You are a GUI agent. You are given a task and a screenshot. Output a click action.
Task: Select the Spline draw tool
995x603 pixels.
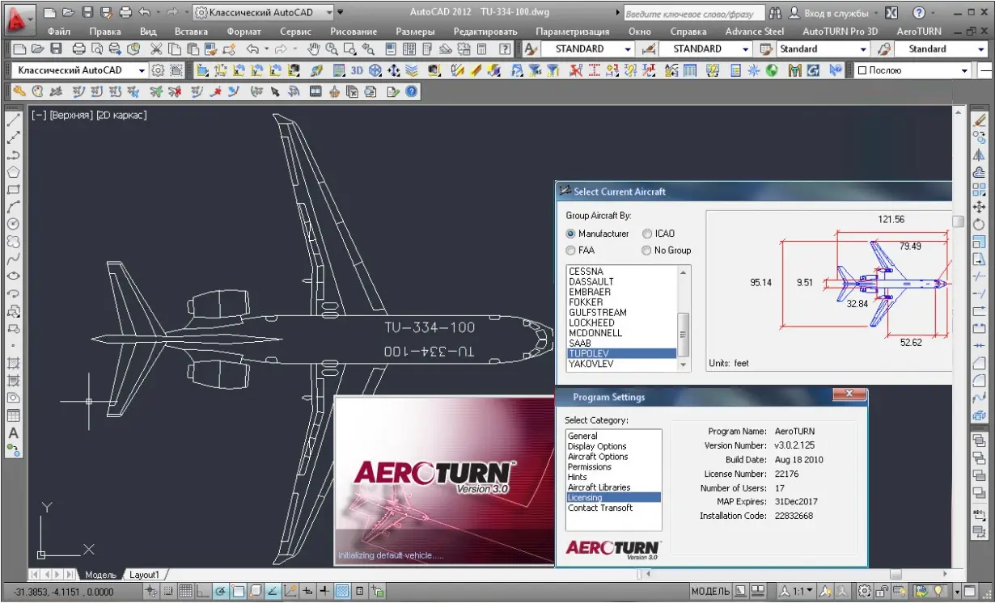point(13,259)
